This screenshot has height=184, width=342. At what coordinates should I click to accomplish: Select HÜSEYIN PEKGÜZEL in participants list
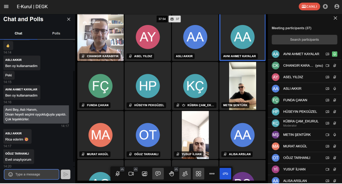(304, 111)
